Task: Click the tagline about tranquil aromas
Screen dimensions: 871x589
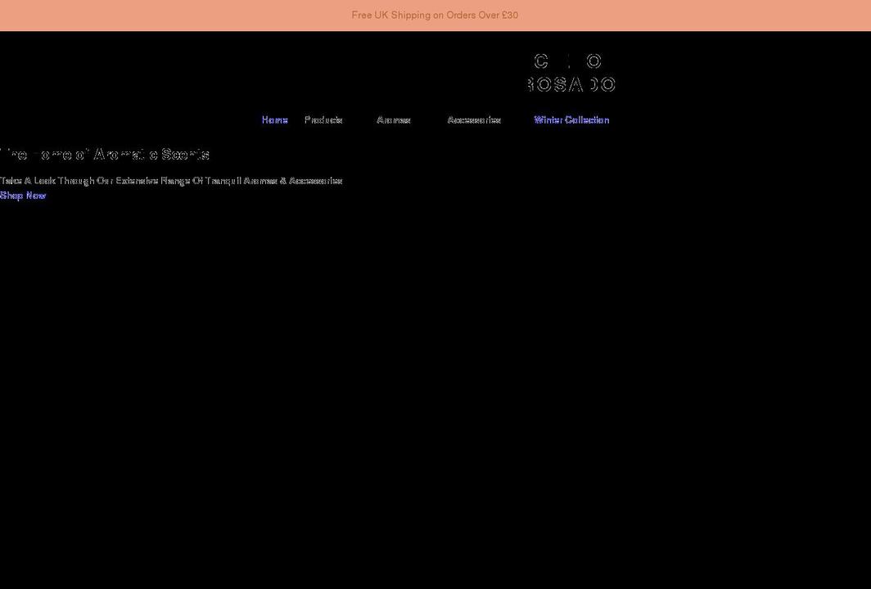Action: coord(171,180)
